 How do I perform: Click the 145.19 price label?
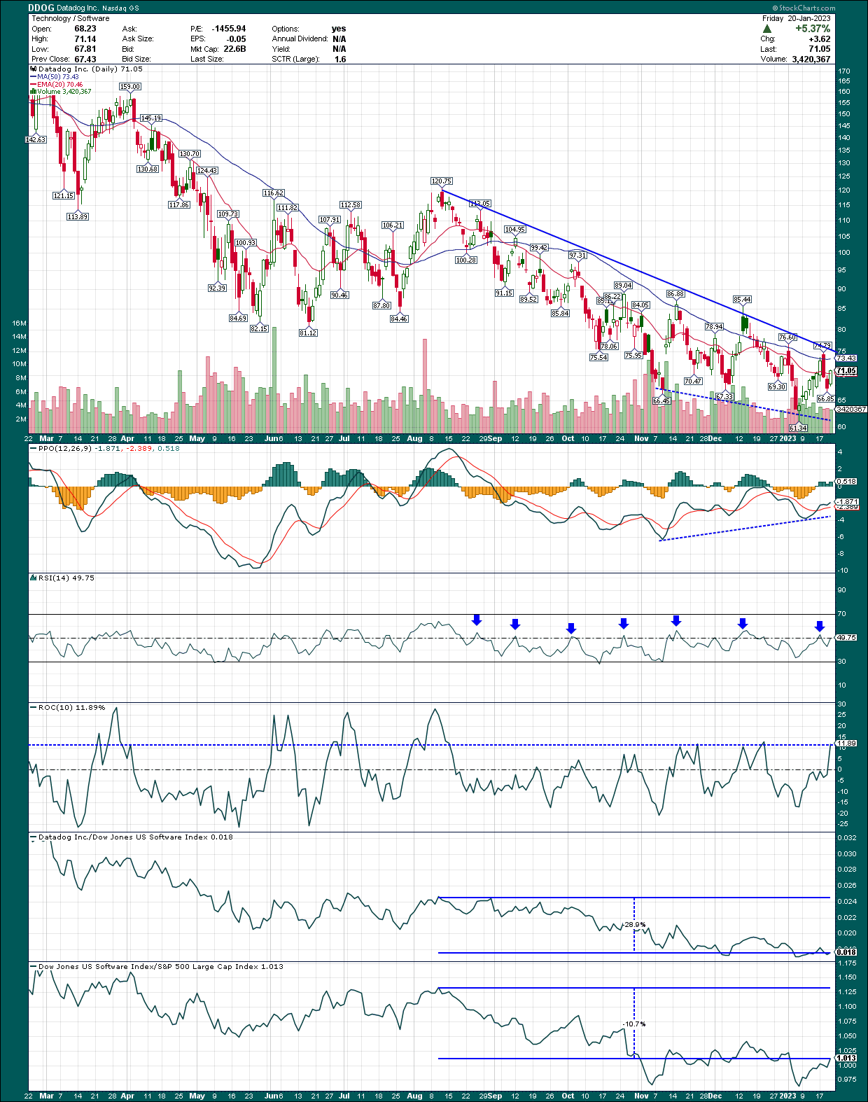151,118
